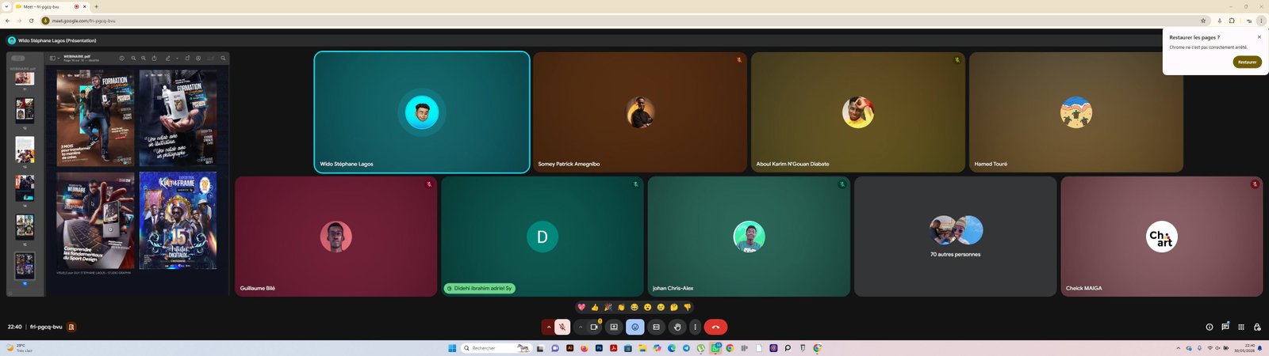Close the Restaurer les pages popup
Screen dimensions: 1269x356
pos(1259,37)
